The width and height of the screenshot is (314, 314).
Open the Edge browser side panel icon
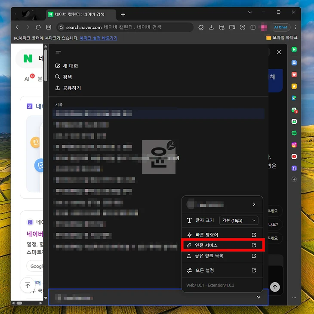coord(294,98)
